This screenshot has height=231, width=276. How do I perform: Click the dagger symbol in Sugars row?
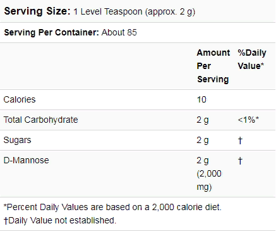coord(240,140)
